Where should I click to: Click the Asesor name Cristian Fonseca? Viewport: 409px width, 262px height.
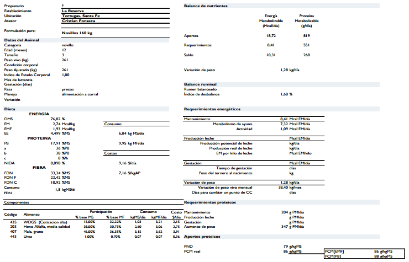point(78,21)
